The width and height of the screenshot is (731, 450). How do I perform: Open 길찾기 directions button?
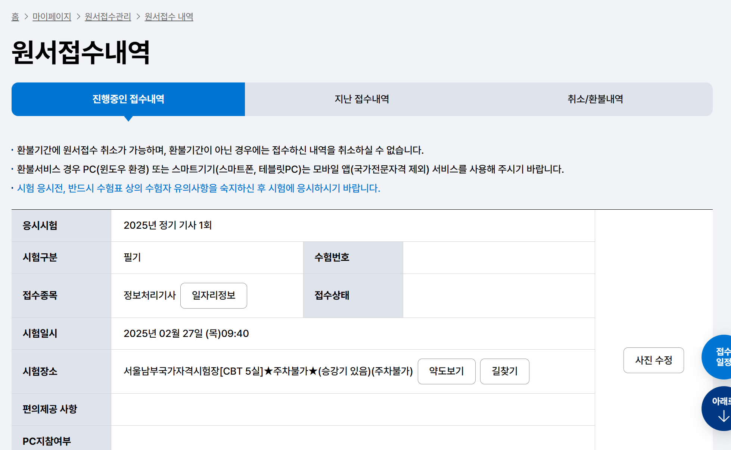(x=504, y=371)
